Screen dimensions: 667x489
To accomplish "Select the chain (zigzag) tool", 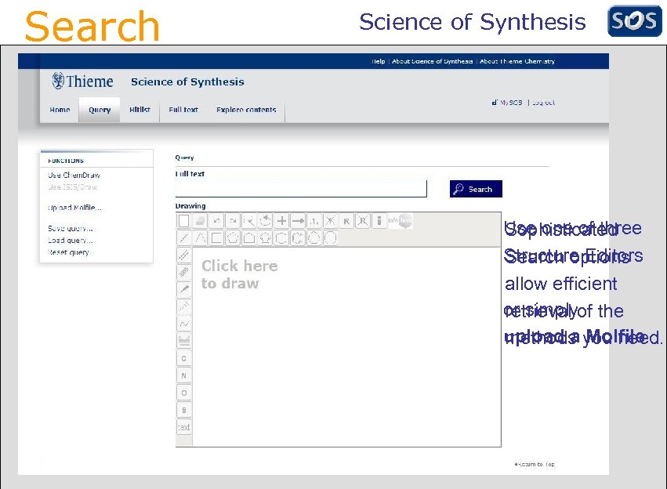I will [200, 237].
